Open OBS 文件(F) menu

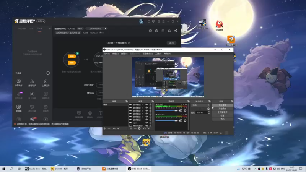coord(107,54)
